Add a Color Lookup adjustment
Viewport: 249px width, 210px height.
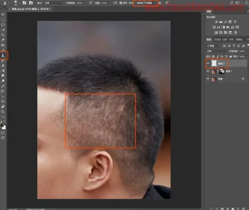pyautogui.click(x=237, y=27)
